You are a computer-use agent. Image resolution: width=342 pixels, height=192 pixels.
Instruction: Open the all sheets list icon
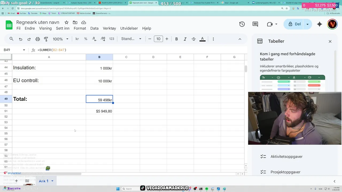(x=27, y=181)
